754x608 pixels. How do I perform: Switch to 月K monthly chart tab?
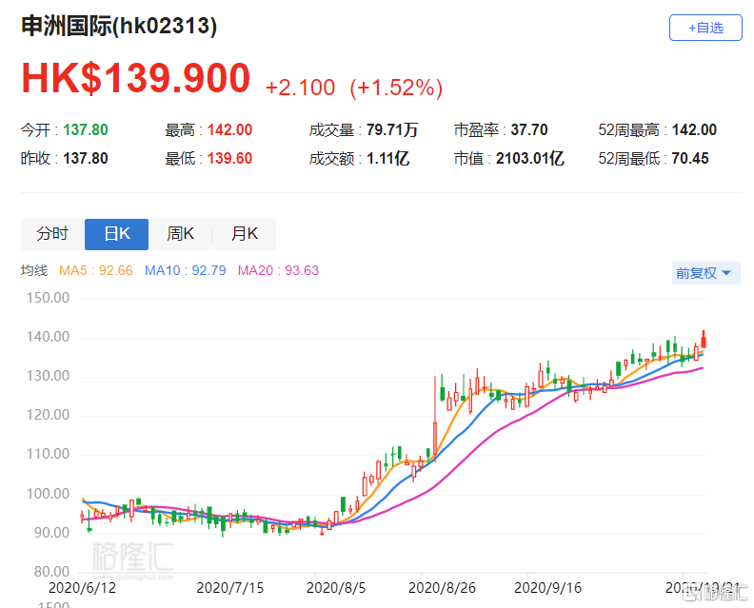coord(244,234)
